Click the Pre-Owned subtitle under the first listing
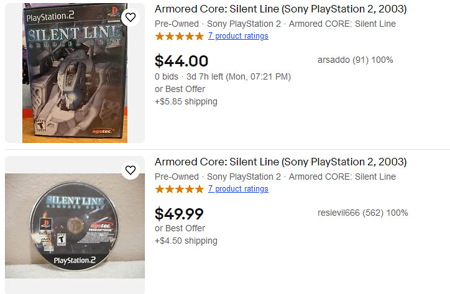 click(x=177, y=24)
